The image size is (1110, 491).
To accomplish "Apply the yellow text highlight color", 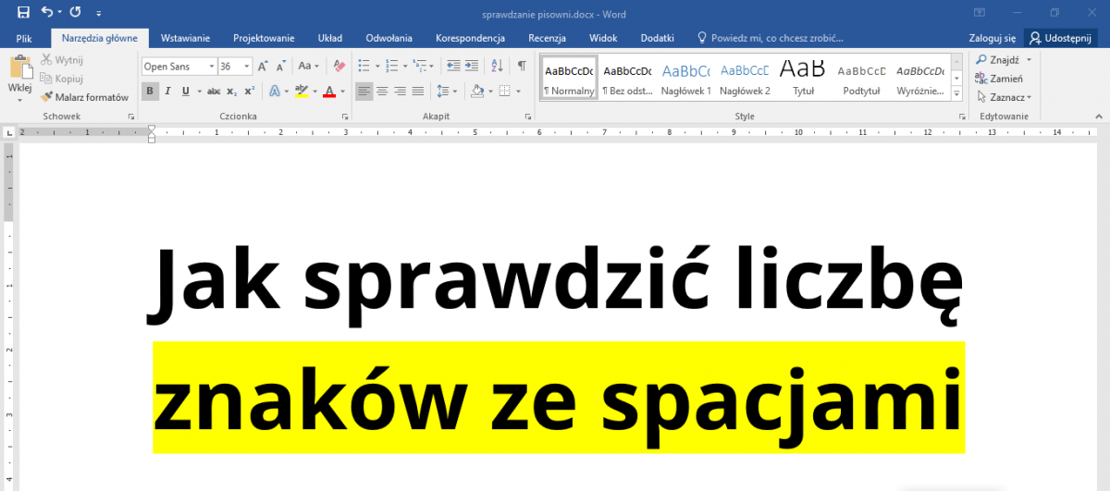I will point(301,91).
